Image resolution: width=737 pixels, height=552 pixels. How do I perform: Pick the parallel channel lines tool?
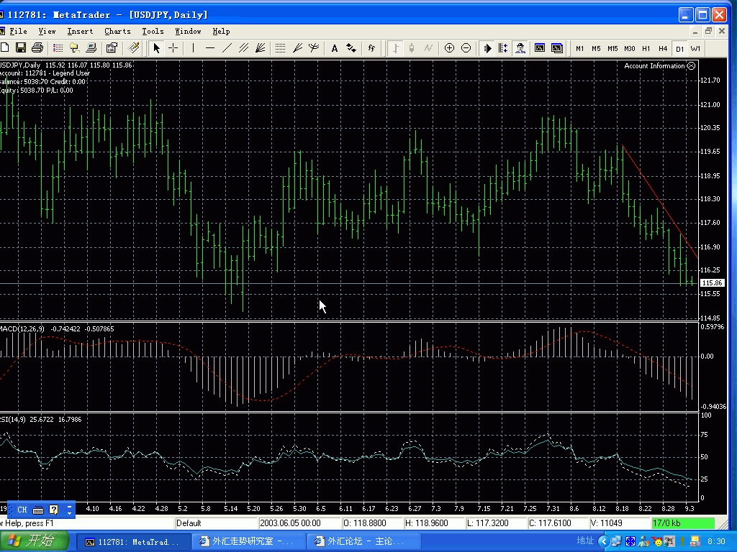(243, 48)
